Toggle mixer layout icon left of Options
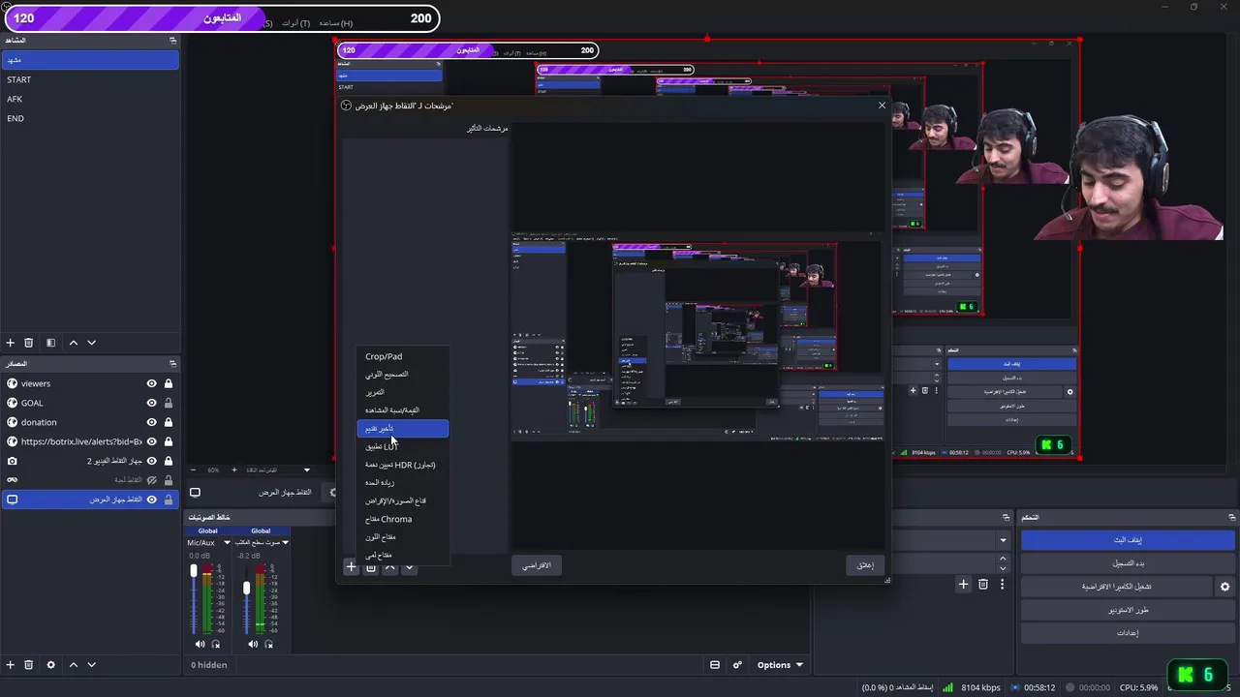The width and height of the screenshot is (1240, 697). 715,665
